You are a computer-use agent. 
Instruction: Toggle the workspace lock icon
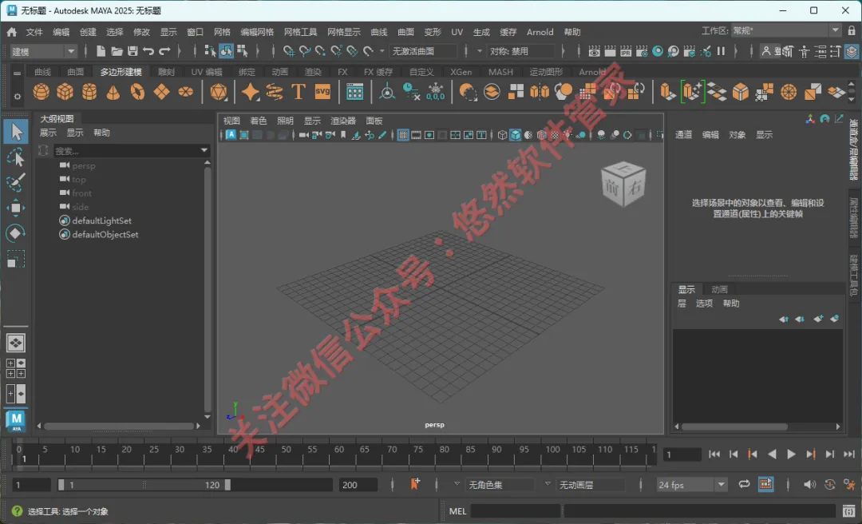(x=852, y=30)
